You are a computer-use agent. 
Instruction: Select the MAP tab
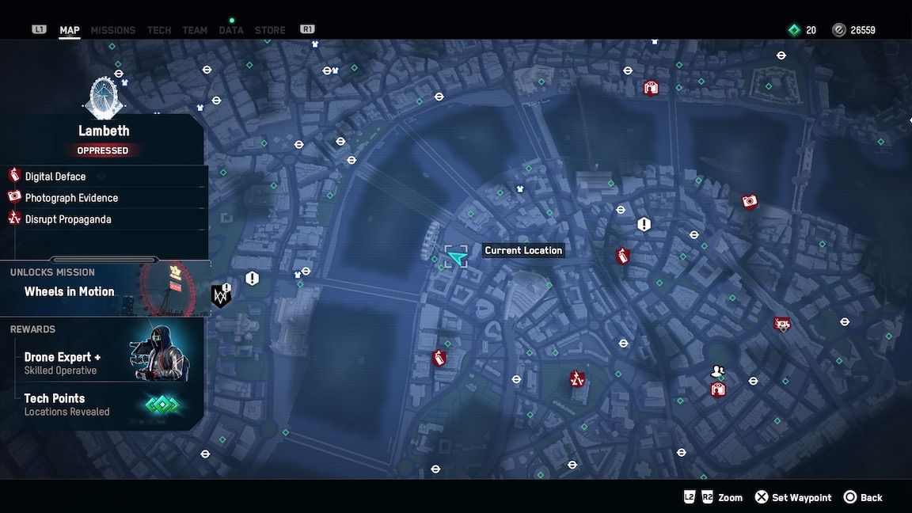(69, 30)
